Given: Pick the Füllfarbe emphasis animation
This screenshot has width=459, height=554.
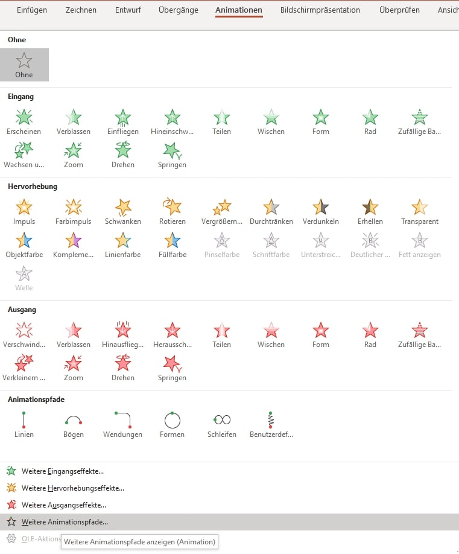Looking at the screenshot, I should [x=173, y=245].
